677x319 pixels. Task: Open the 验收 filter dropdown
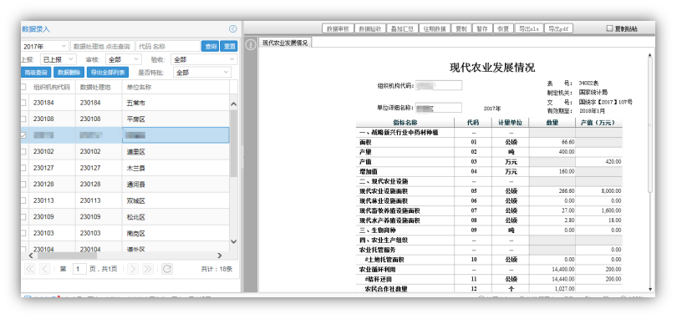pyautogui.click(x=204, y=59)
